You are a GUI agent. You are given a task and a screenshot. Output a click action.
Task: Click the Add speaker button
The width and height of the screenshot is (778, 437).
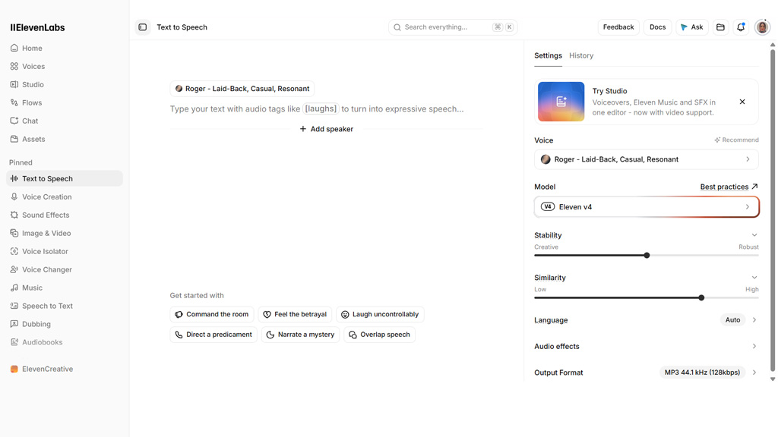(327, 129)
